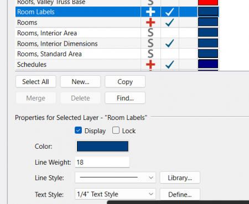Click the lock column cell for Room Labels
The image size is (249, 204).
click(188, 12)
